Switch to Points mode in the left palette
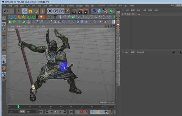182x116 pixels. (4, 38)
